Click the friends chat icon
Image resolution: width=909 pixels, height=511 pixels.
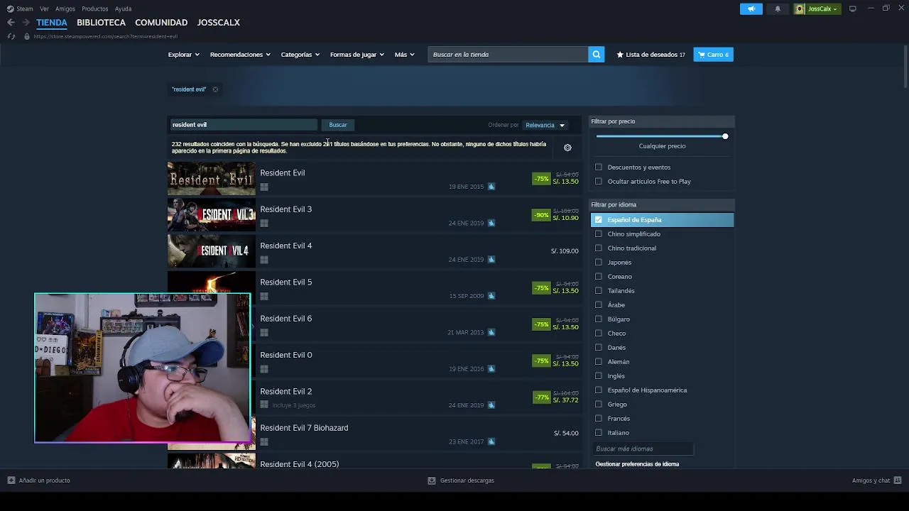tap(898, 480)
